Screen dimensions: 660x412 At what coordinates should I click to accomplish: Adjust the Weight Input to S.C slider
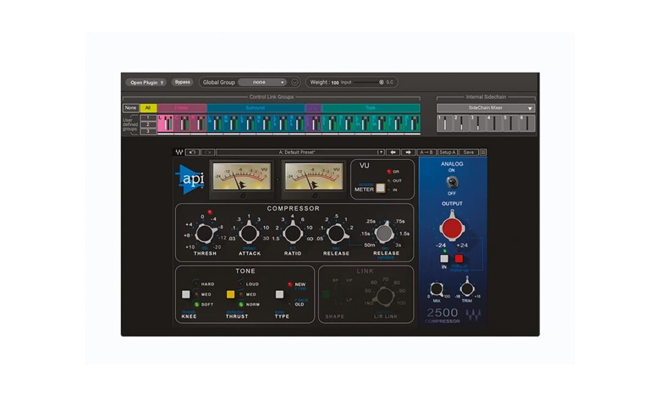pyautogui.click(x=368, y=82)
